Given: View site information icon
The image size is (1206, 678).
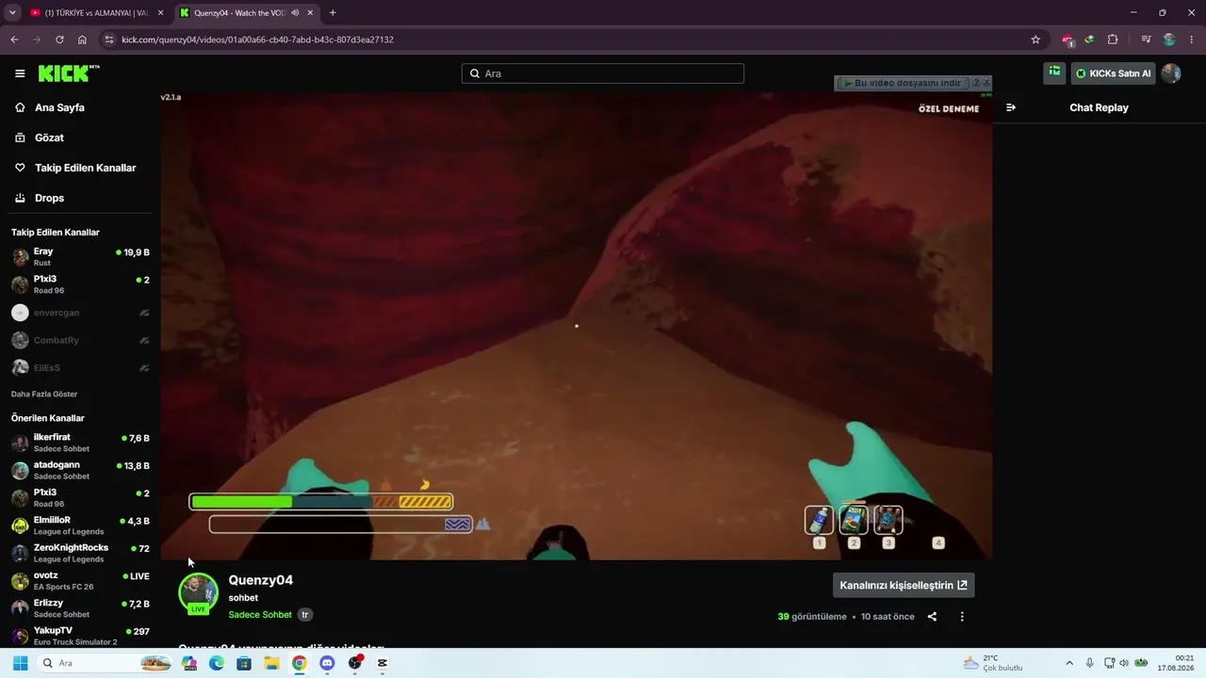Looking at the screenshot, I should pyautogui.click(x=109, y=40).
